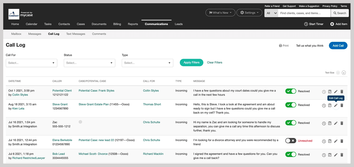Screen dimensions: 354x167
Task: Click the task checkbox icon on Bob Lead's row
Action: tap(330, 155)
